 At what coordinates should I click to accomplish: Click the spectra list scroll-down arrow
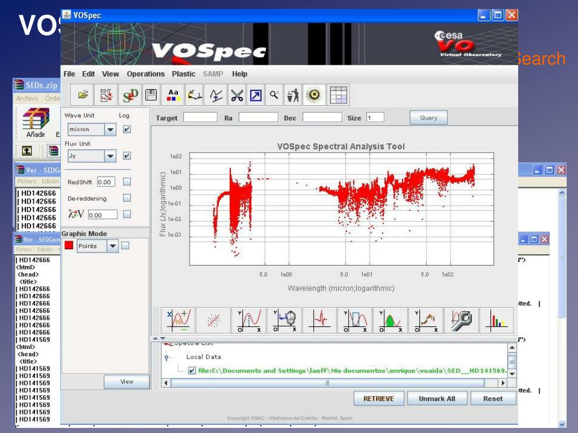pyautogui.click(x=512, y=373)
